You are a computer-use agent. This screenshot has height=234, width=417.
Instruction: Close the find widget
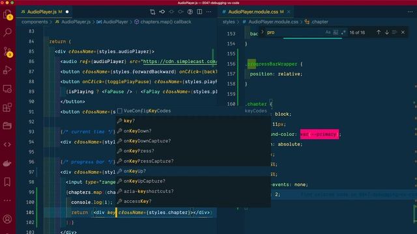tap(403, 32)
